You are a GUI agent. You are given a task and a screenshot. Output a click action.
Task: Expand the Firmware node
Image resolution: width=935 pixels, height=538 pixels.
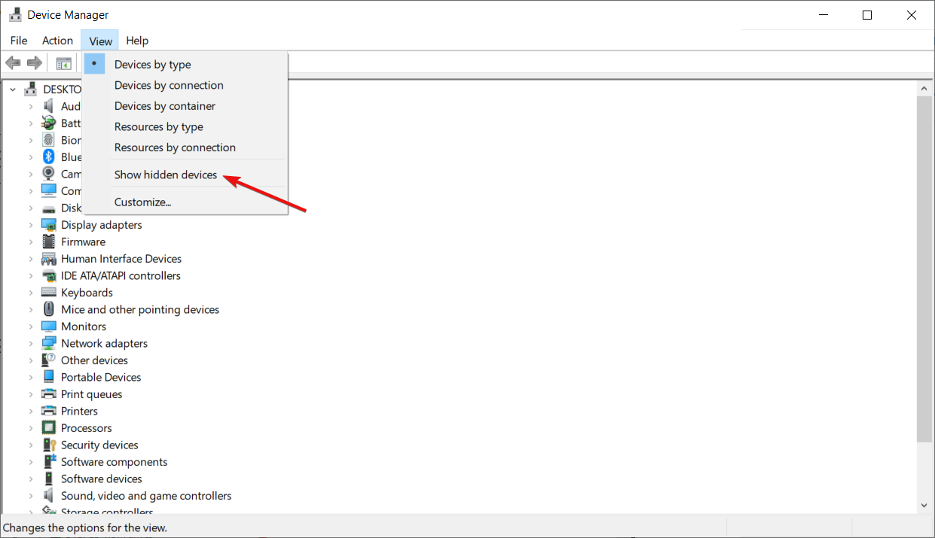coord(31,242)
